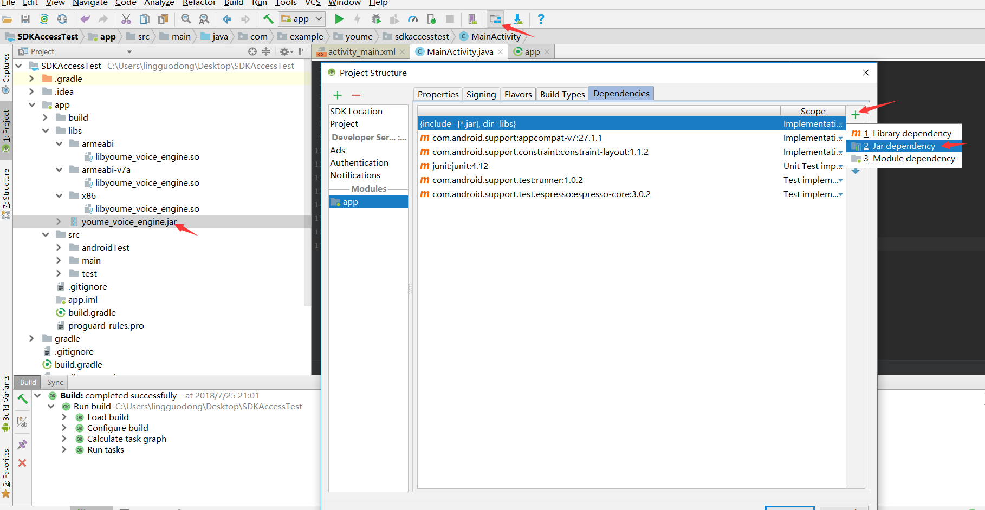The image size is (985, 510).
Task: Open the scope dropdown for junit:junit:4.12
Action: (x=840, y=167)
